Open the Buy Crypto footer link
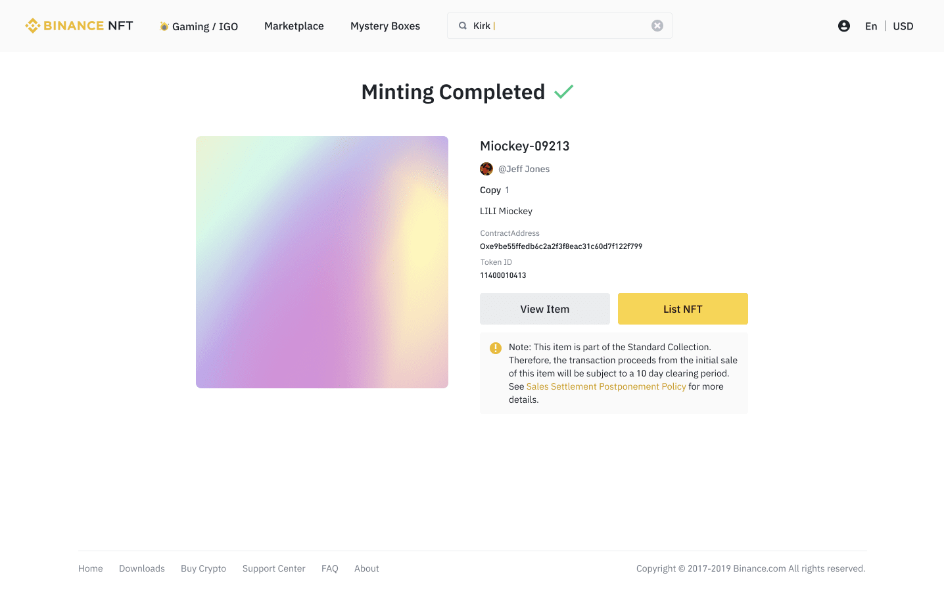Screen dimensions: 944x590 pyautogui.click(x=203, y=568)
